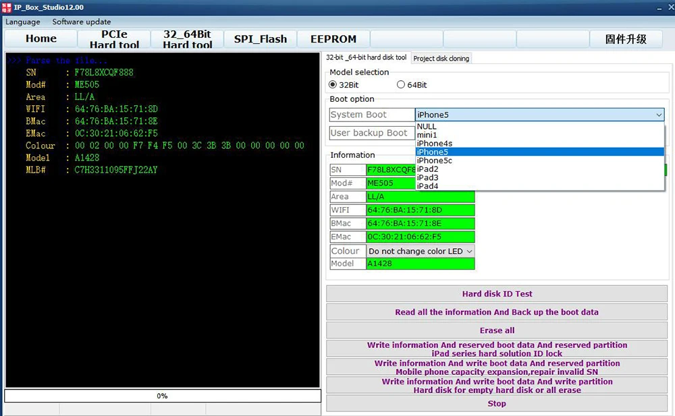Click the Erase all button
Screen dimensions: 675x416
click(x=497, y=330)
